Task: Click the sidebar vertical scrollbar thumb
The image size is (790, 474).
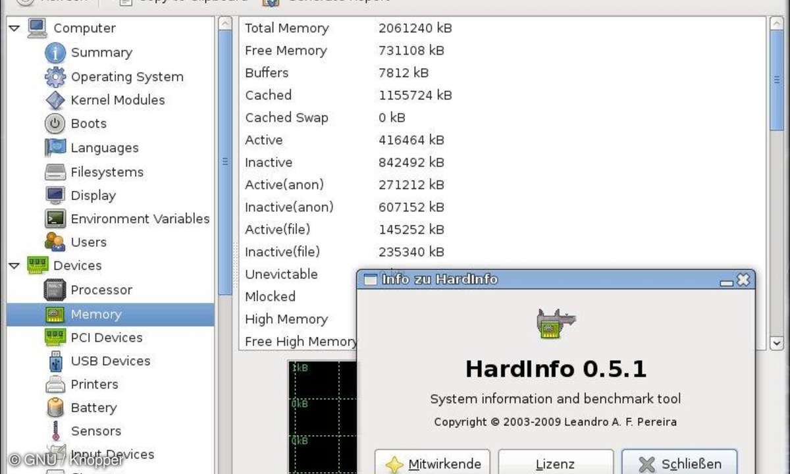Action: 225,161
